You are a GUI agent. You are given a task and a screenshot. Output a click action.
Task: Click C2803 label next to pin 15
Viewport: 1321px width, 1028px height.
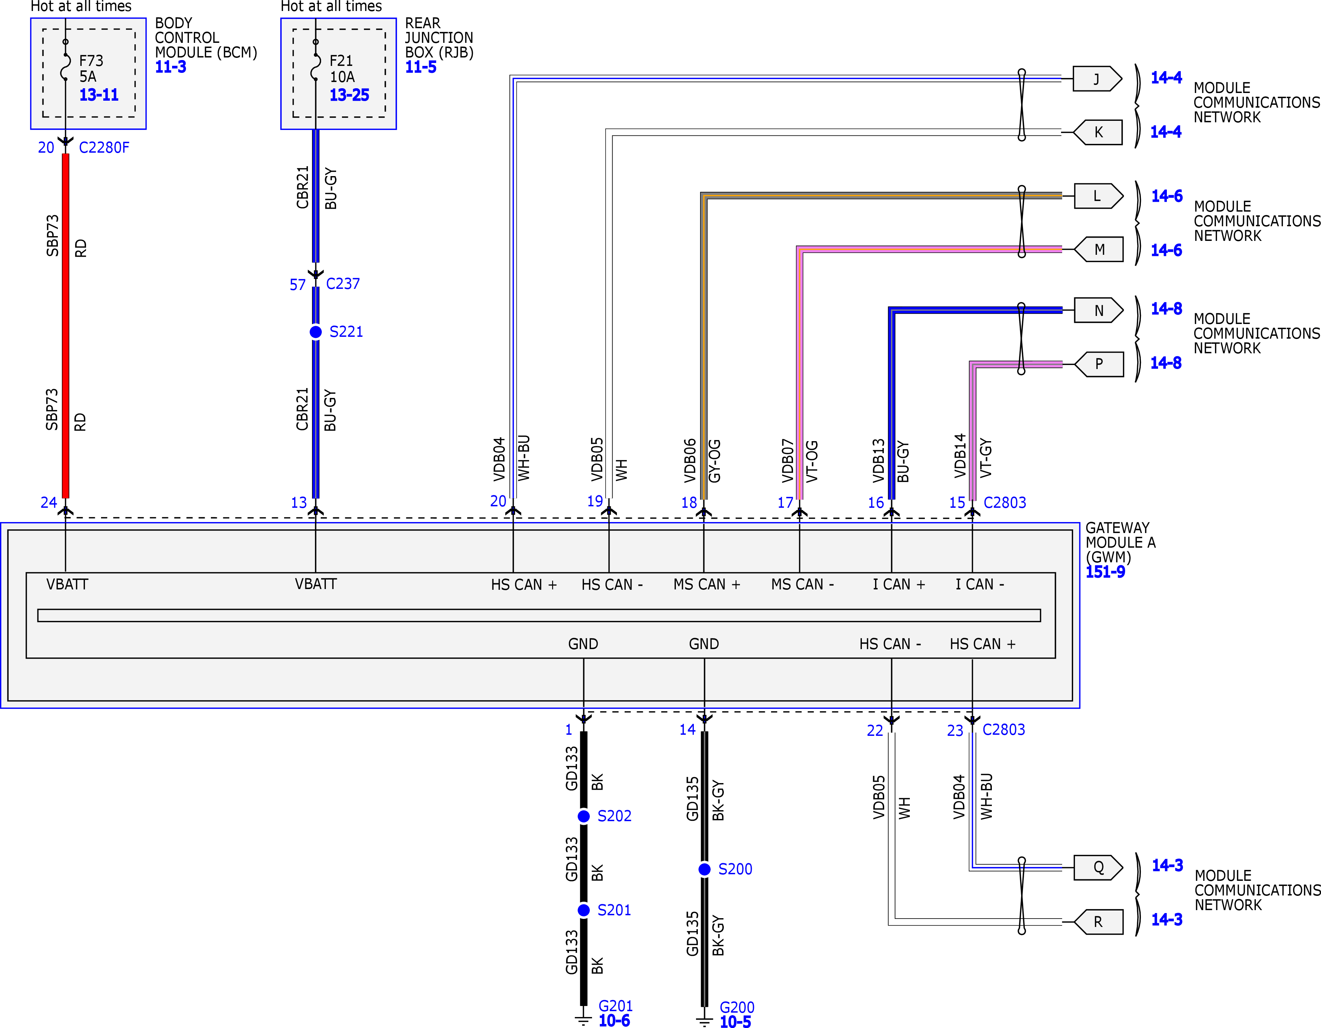tap(1005, 503)
